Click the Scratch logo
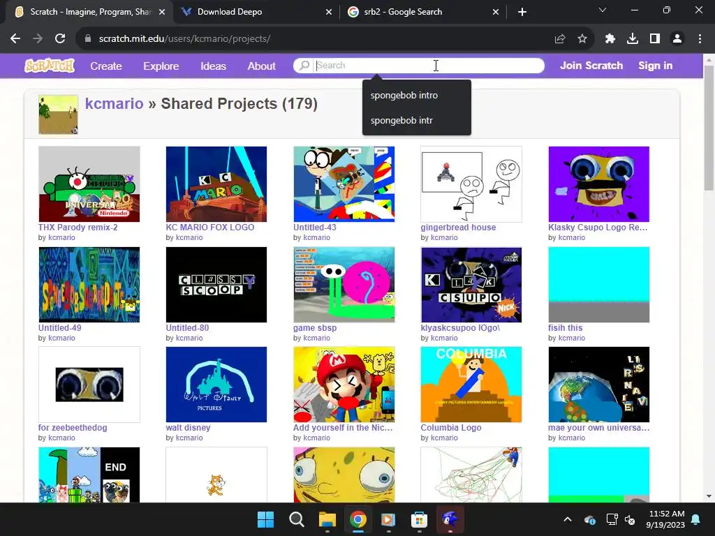 coord(50,66)
